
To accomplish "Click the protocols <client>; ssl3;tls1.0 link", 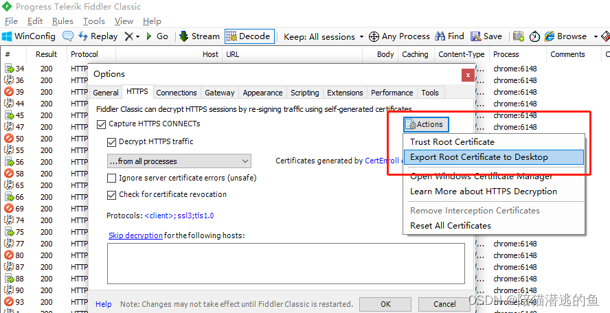I will [179, 216].
